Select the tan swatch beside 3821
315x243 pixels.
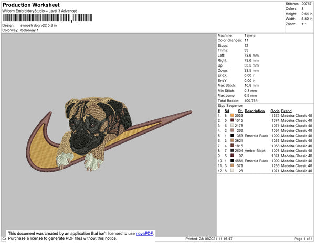(232, 140)
